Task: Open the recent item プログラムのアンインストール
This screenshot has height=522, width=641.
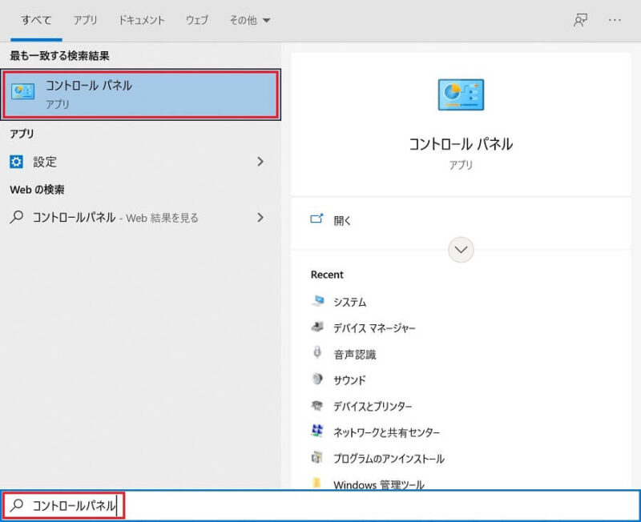Action: pos(389,458)
